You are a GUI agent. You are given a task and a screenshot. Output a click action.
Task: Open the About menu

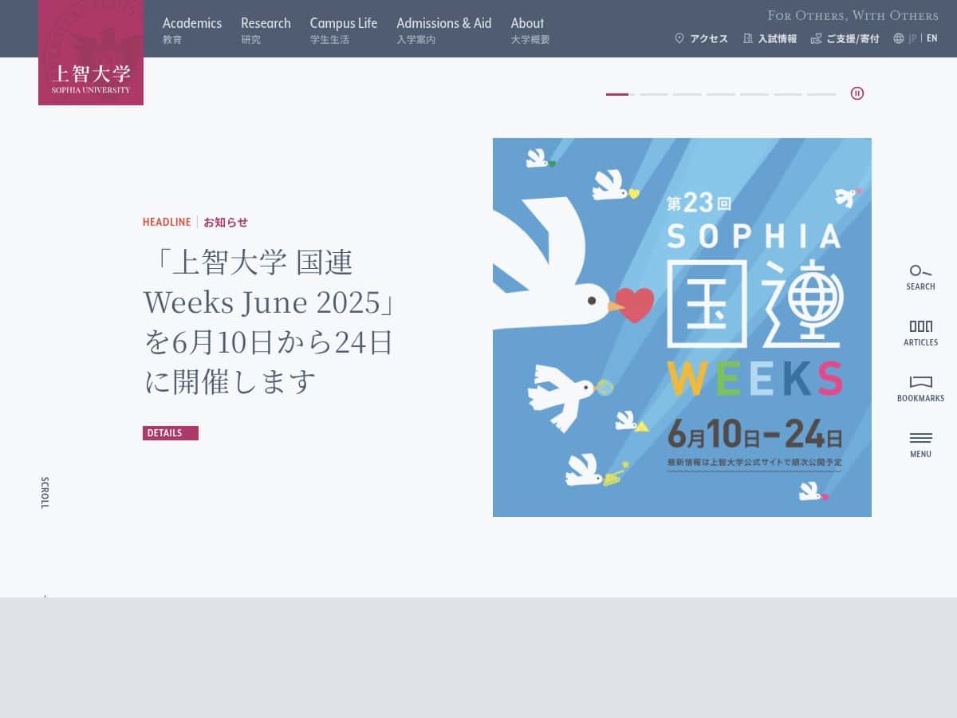coord(530,30)
